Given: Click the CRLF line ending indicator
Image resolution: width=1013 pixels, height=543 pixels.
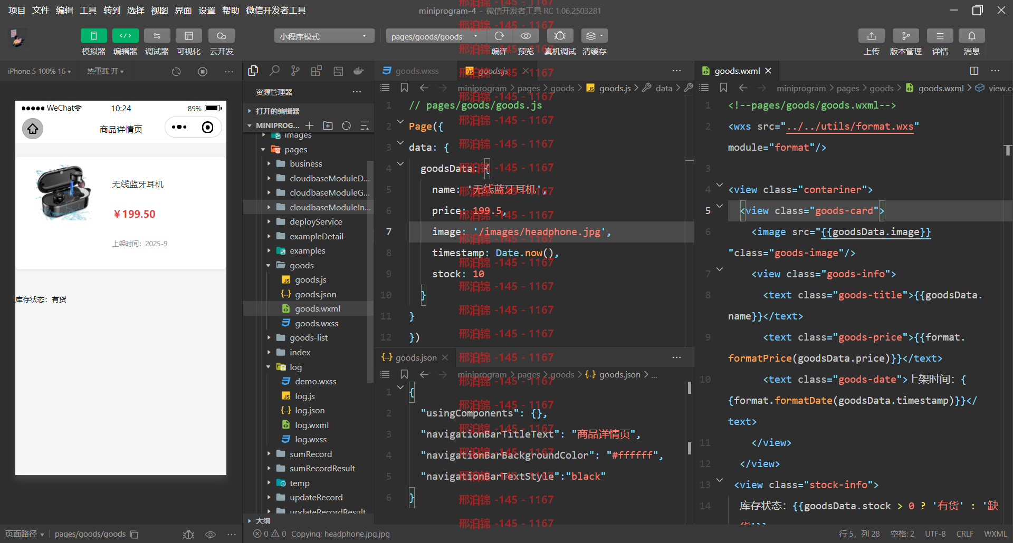Looking at the screenshot, I should pyautogui.click(x=964, y=534).
